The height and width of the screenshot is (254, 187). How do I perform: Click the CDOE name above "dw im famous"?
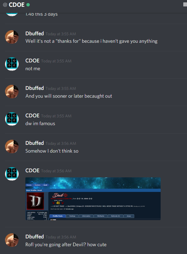[x=32, y=116]
